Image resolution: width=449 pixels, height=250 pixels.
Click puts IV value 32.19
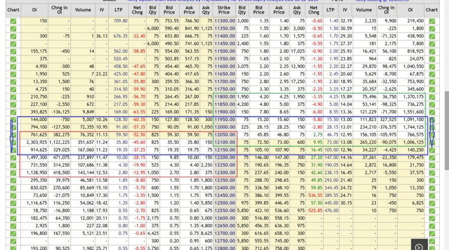tap(346, 21)
